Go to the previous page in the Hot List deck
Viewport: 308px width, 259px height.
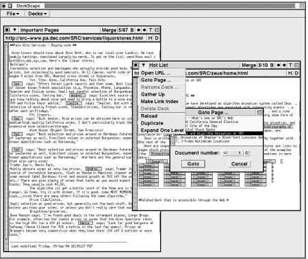click(279, 65)
